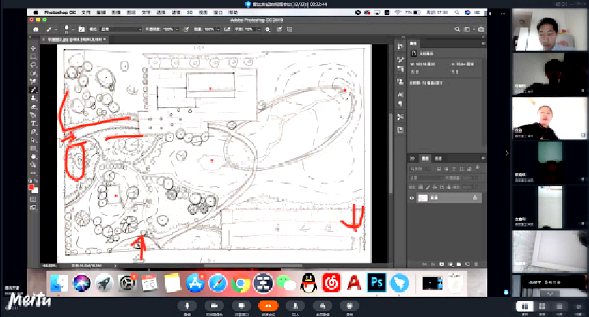
Task: Select the Lasso tool
Action: [33, 65]
